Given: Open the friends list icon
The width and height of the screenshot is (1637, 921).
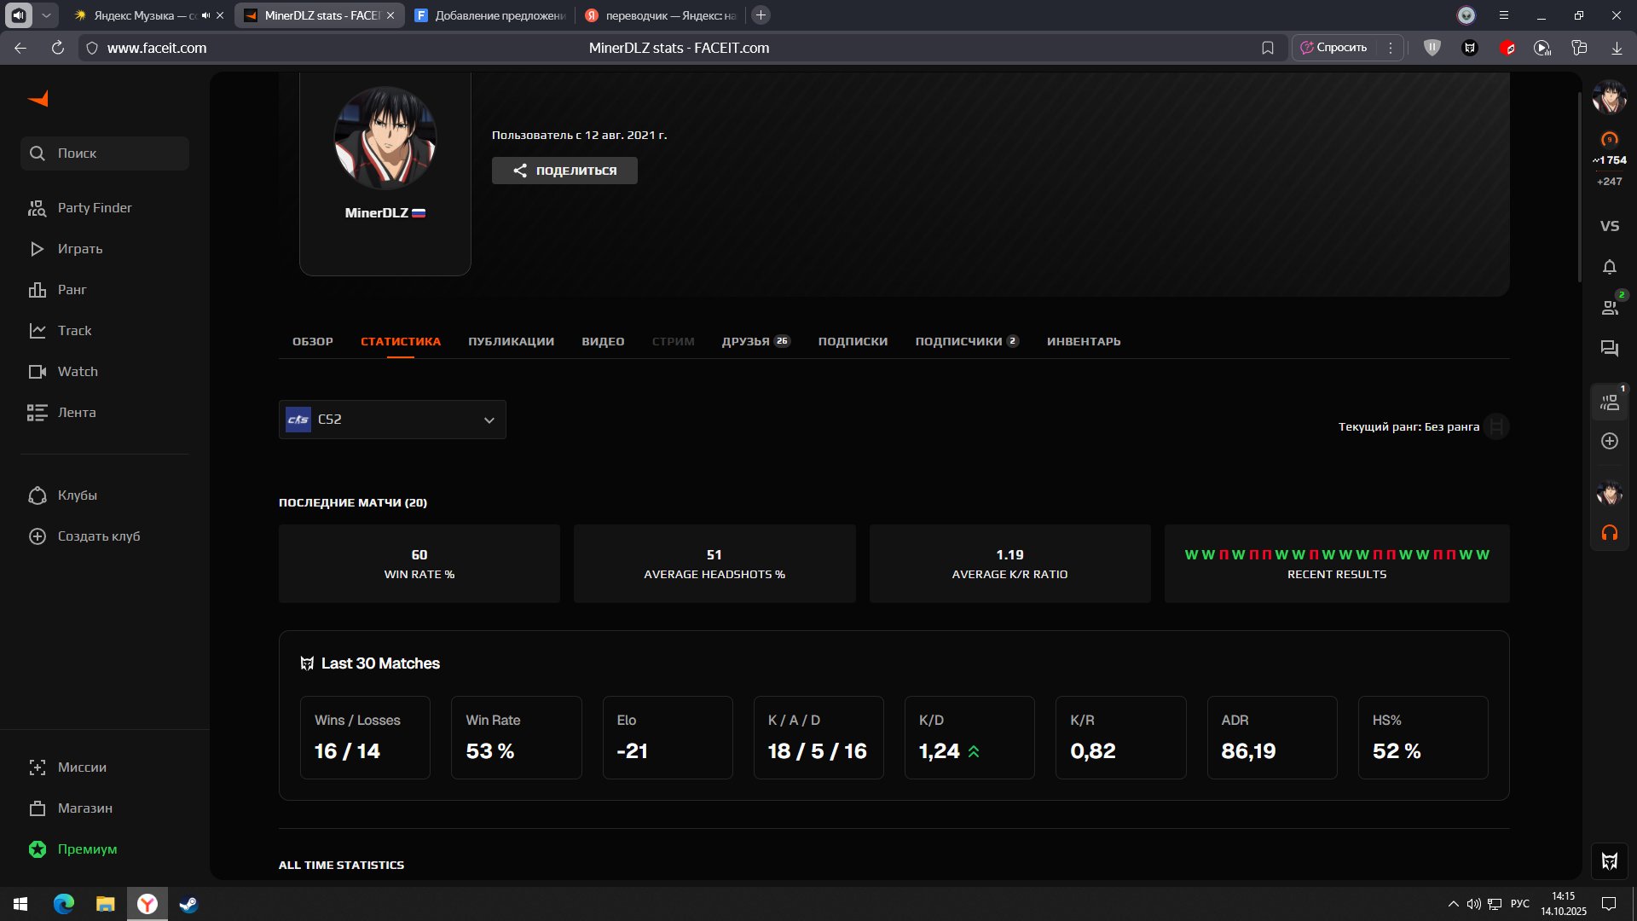Looking at the screenshot, I should 1609,308.
